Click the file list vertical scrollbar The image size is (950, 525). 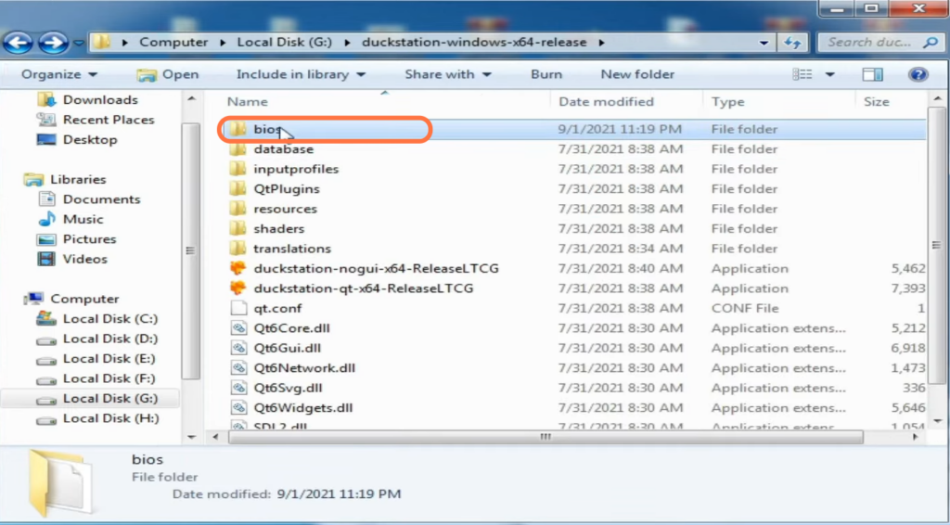click(x=937, y=245)
